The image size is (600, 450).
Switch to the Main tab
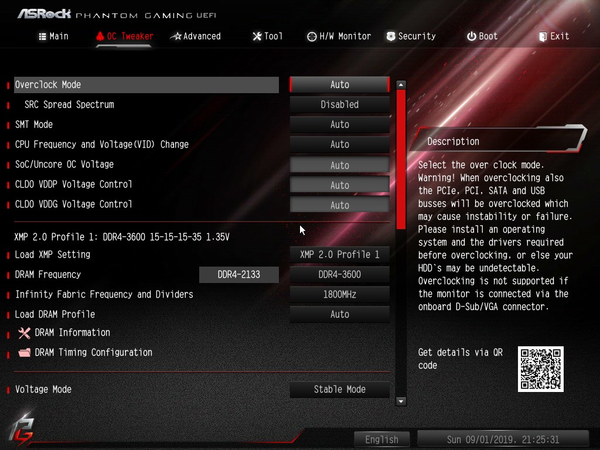click(53, 36)
